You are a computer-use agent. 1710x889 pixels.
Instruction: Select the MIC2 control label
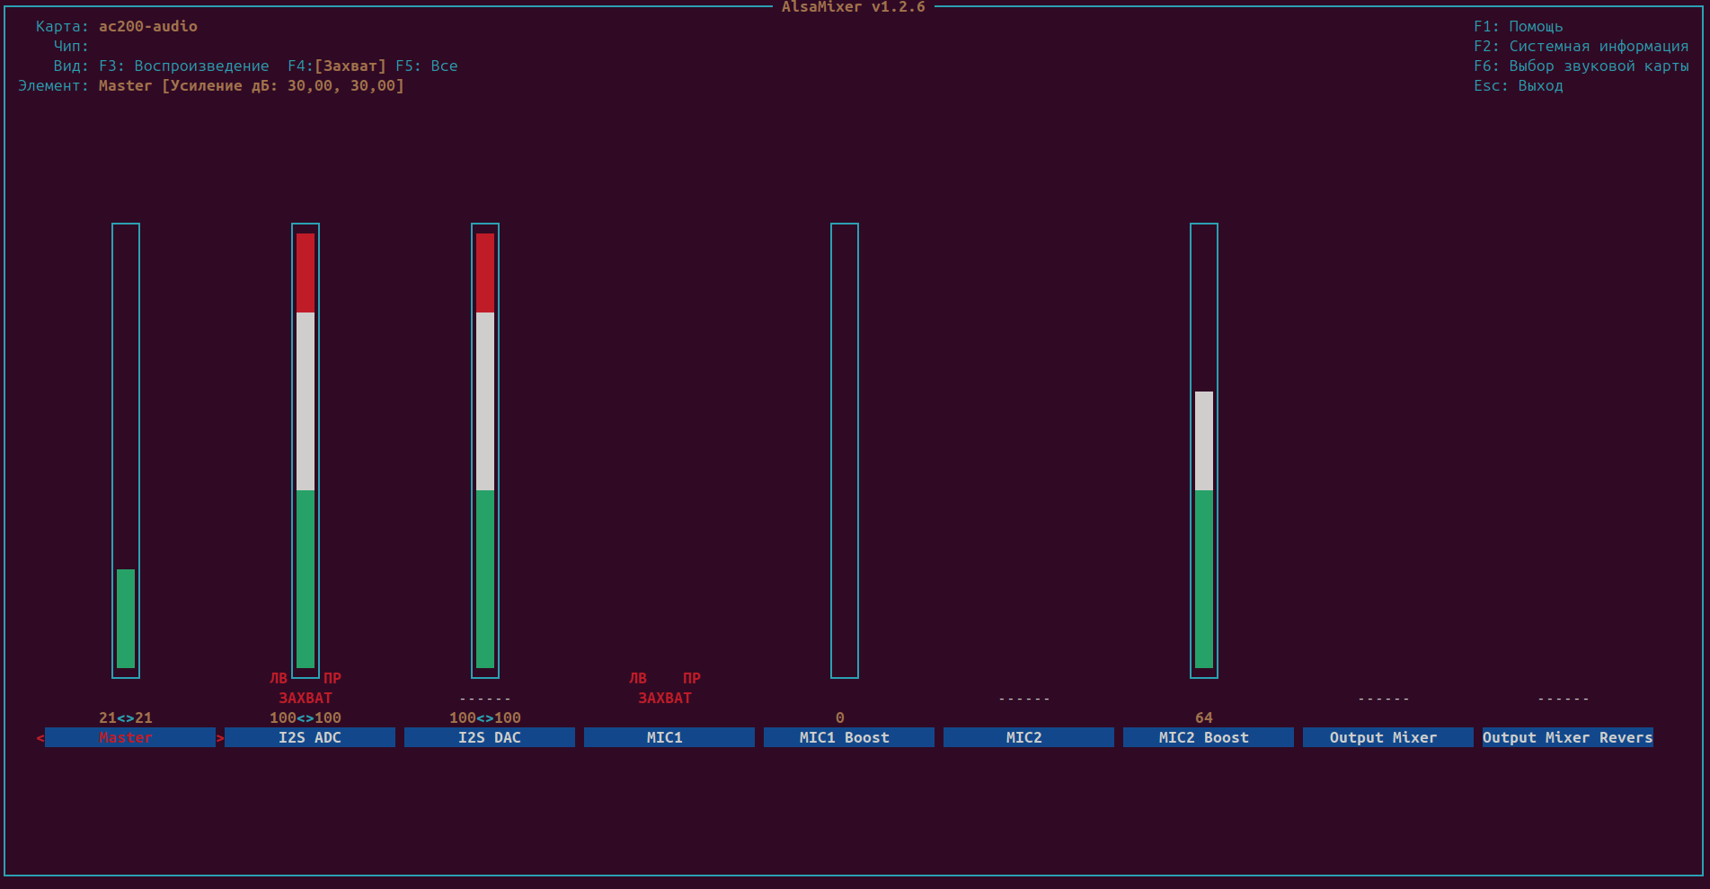click(x=1029, y=737)
